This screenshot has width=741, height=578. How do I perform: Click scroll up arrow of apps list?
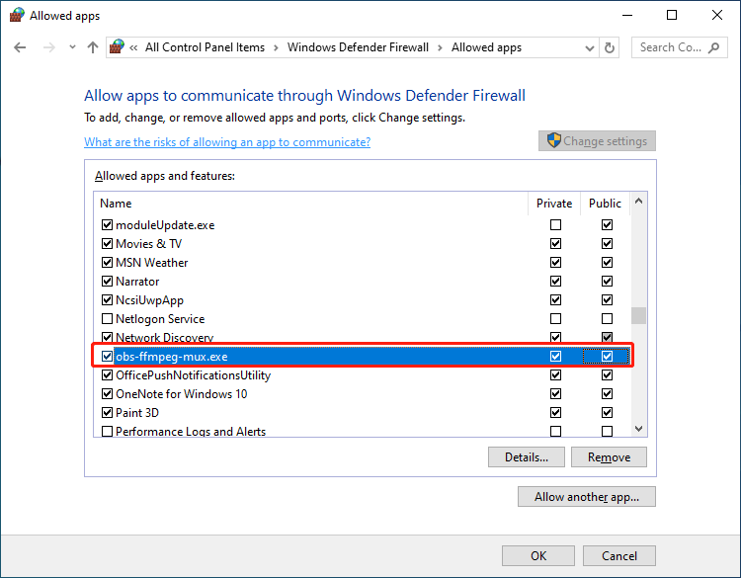coord(638,201)
